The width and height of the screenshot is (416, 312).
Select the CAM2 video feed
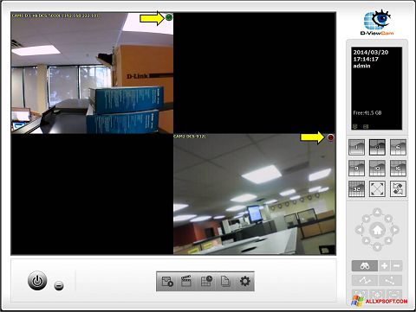click(x=255, y=194)
